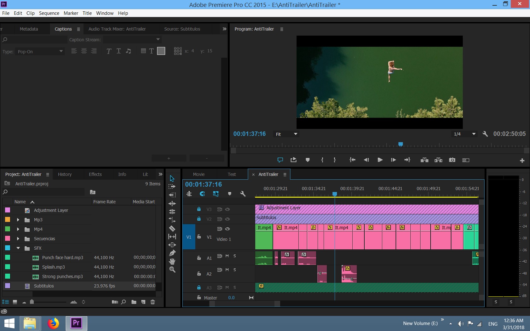
Task: Select the Slide tool
Action: [172, 245]
